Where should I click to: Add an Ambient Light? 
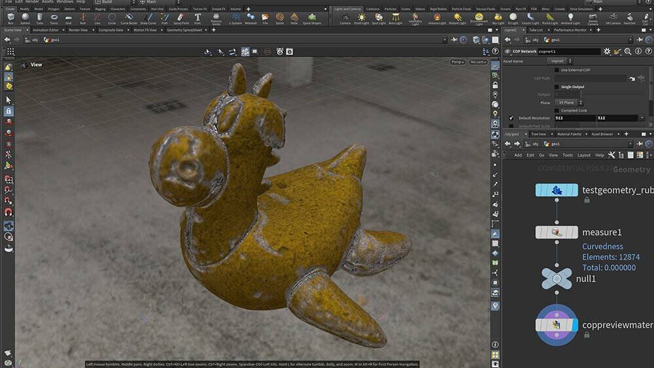(x=570, y=18)
